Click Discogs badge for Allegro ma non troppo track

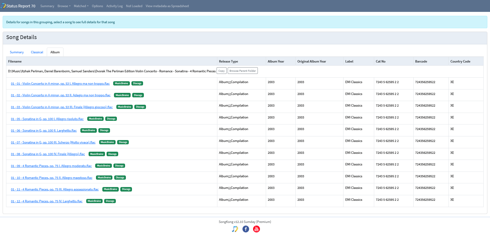(137, 83)
